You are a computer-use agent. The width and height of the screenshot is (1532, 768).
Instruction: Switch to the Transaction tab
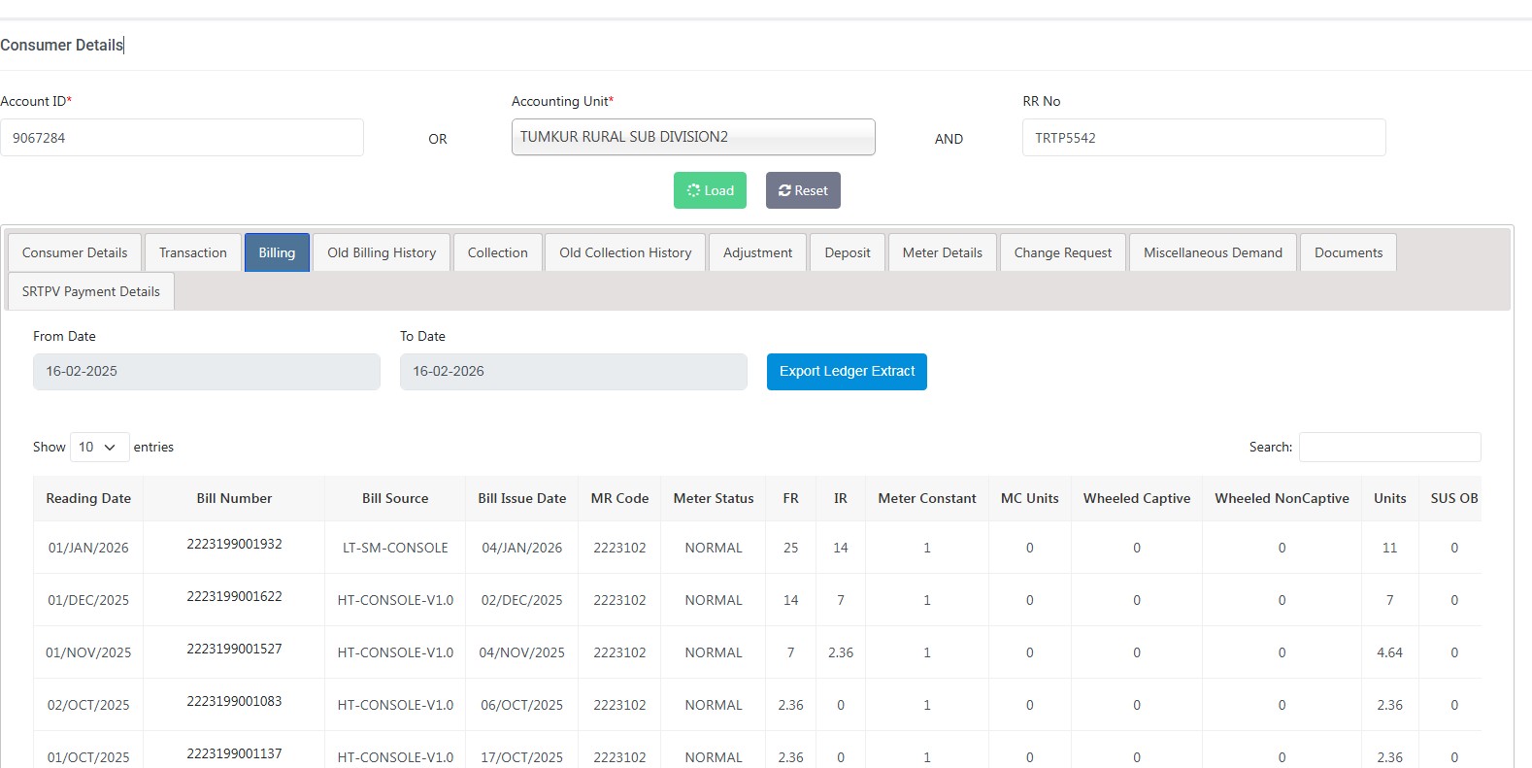(192, 252)
